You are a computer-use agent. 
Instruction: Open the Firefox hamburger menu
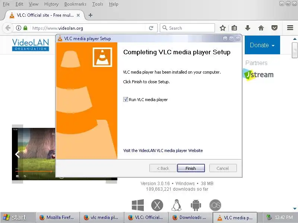(290, 28)
